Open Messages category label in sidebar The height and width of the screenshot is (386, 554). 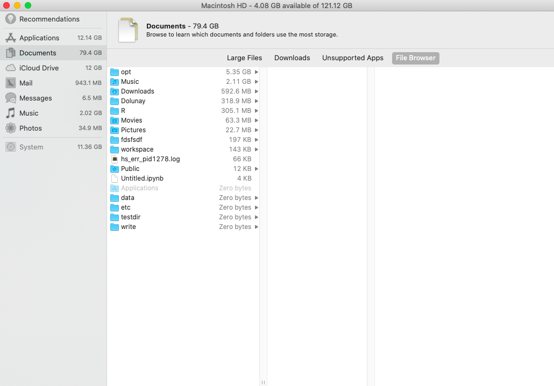pos(35,98)
